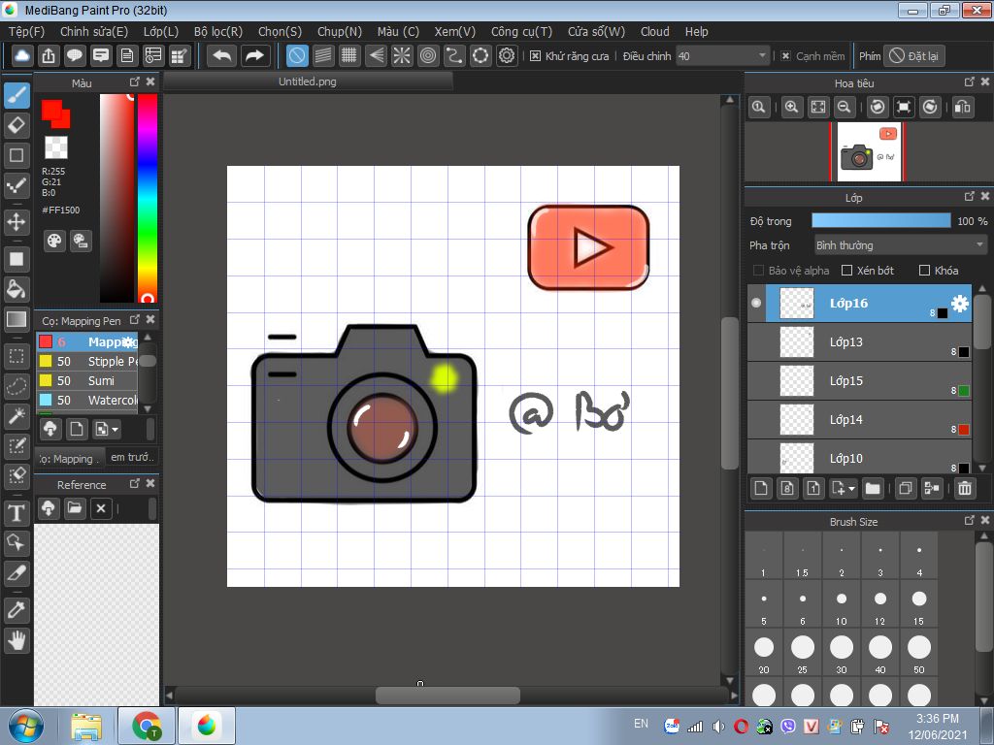Pop out the Reference panel

click(x=134, y=483)
